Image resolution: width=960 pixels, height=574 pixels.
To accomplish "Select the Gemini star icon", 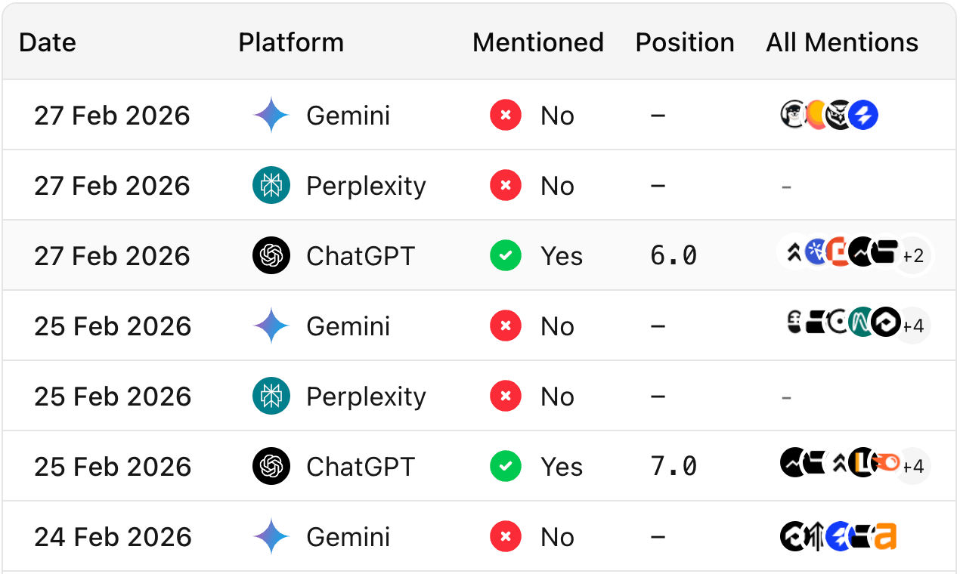I will pyautogui.click(x=271, y=115).
